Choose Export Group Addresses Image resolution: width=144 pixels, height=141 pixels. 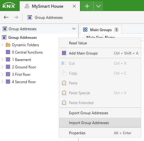100,113
